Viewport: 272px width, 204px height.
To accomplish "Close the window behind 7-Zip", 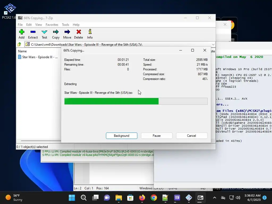I will (x=225, y=24).
